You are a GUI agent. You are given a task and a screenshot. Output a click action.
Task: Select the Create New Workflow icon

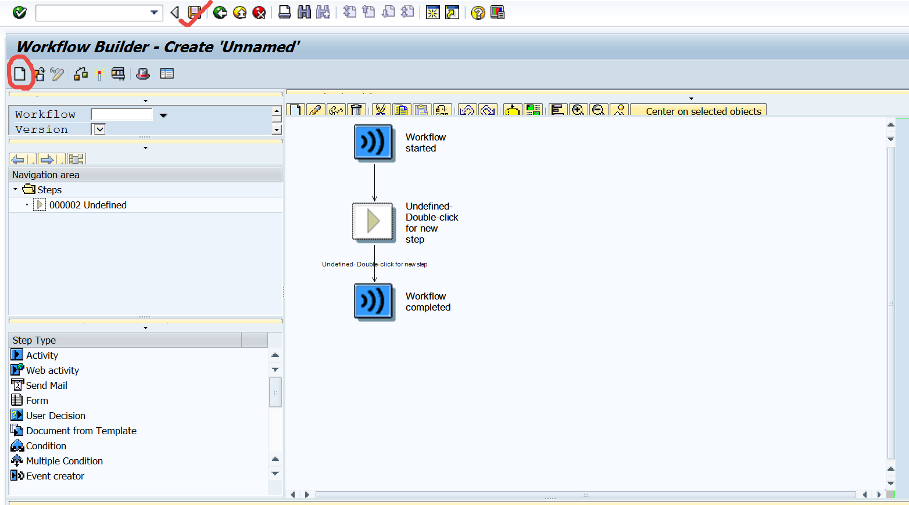click(x=21, y=74)
